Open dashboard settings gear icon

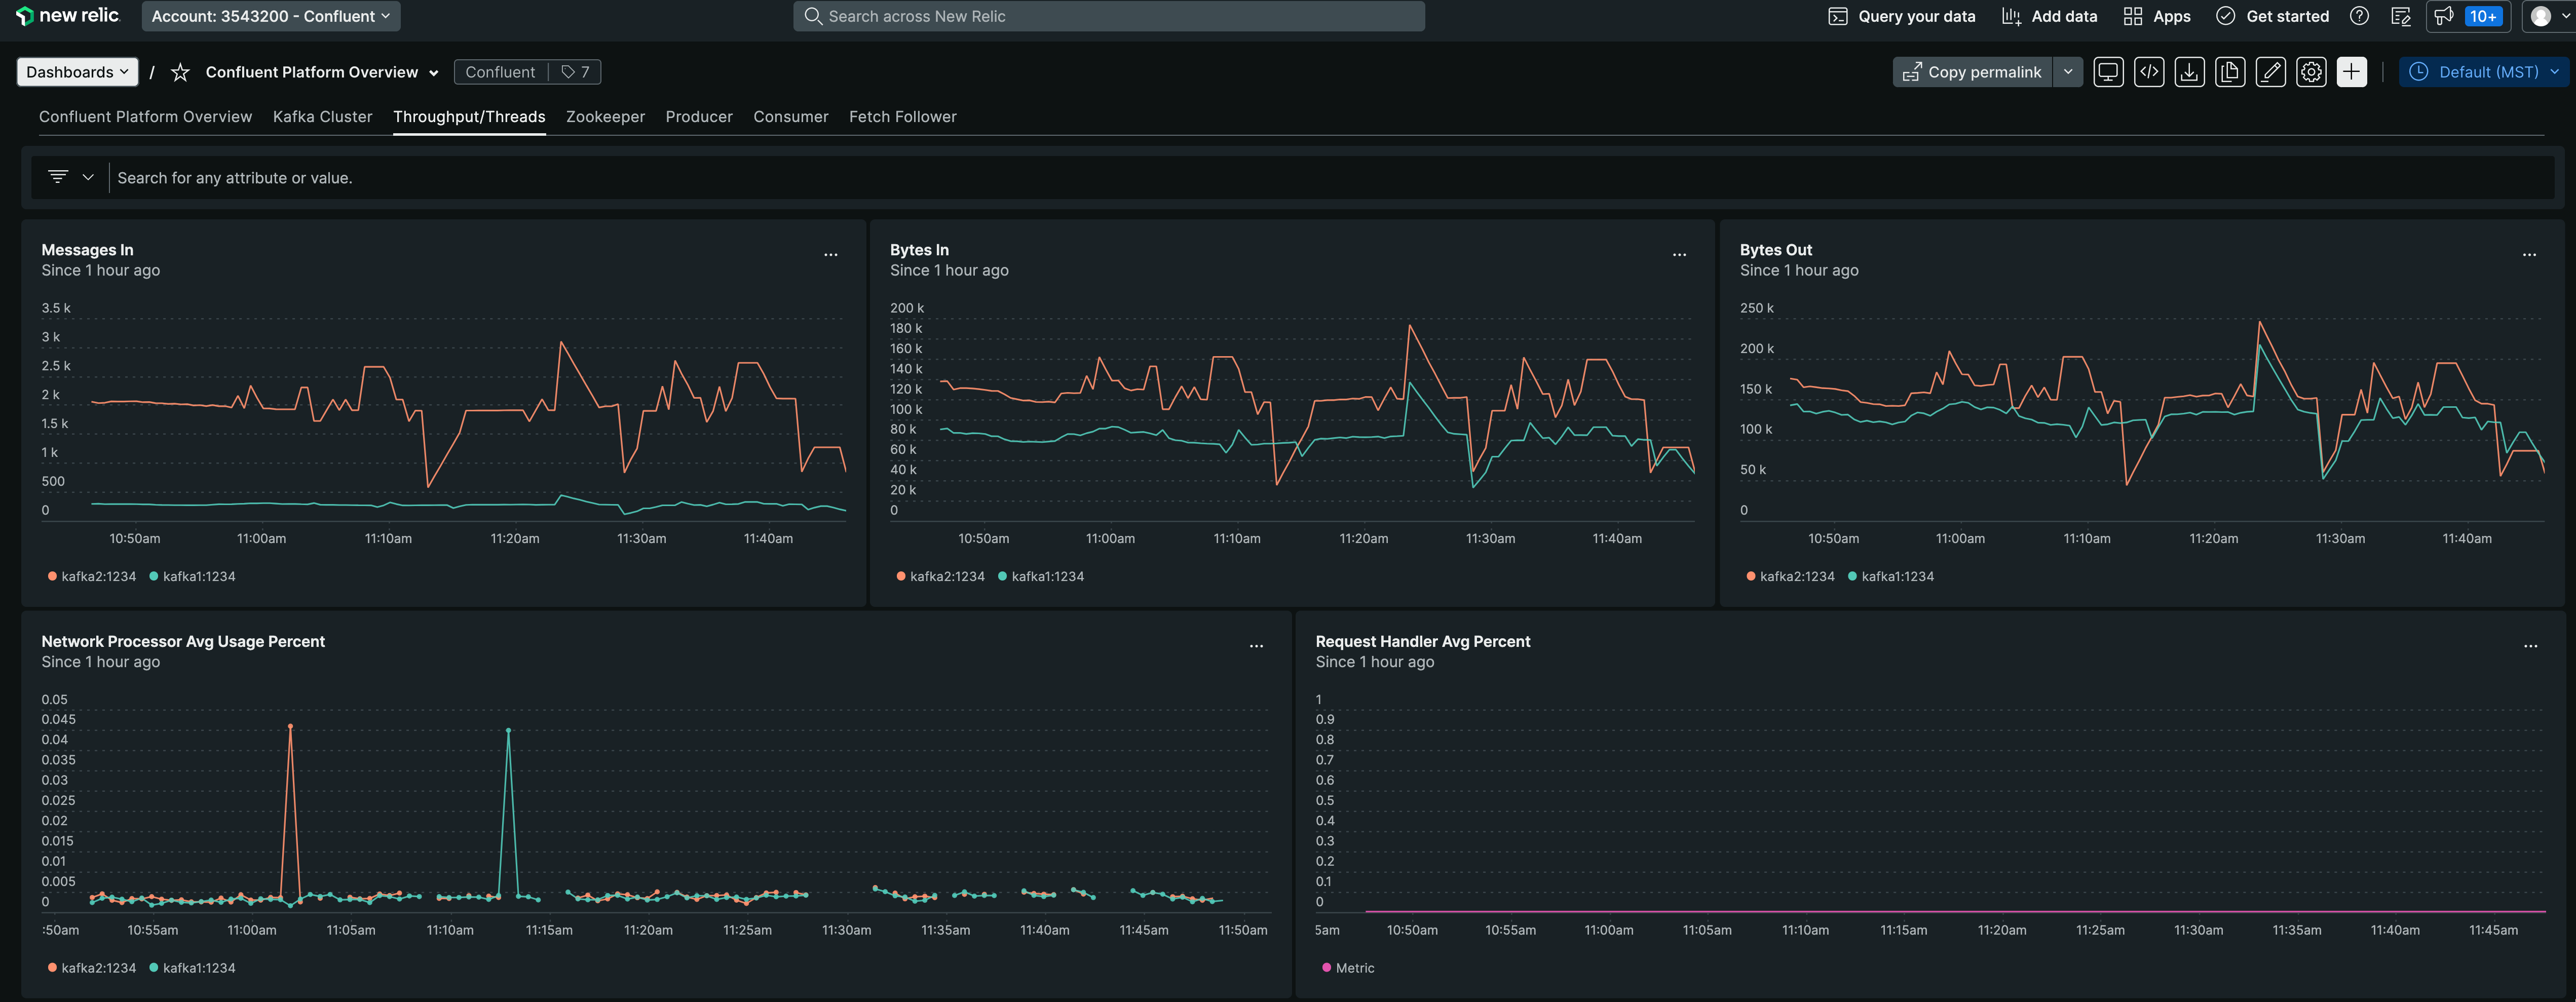pyautogui.click(x=2311, y=72)
